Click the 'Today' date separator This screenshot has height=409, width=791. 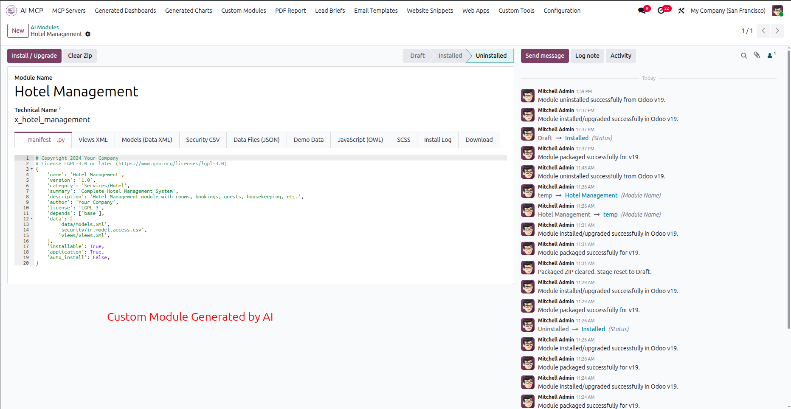(648, 78)
